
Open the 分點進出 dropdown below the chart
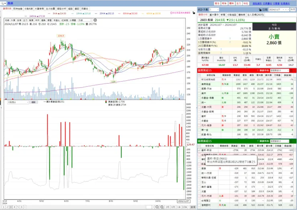tap(18, 102)
